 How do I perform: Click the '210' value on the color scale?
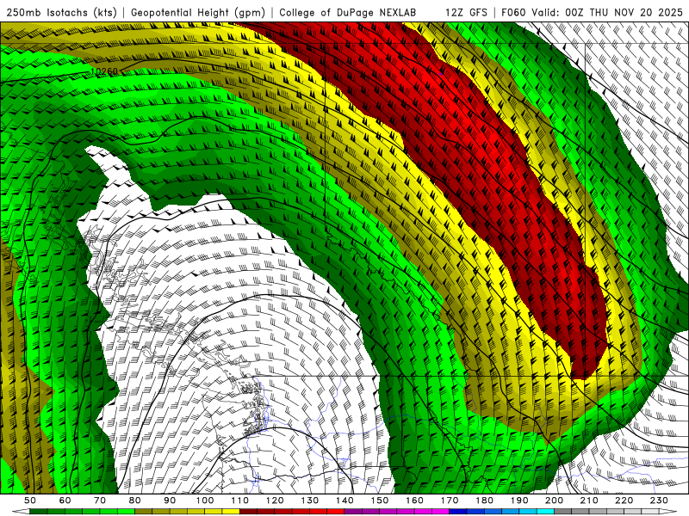[x=589, y=501]
